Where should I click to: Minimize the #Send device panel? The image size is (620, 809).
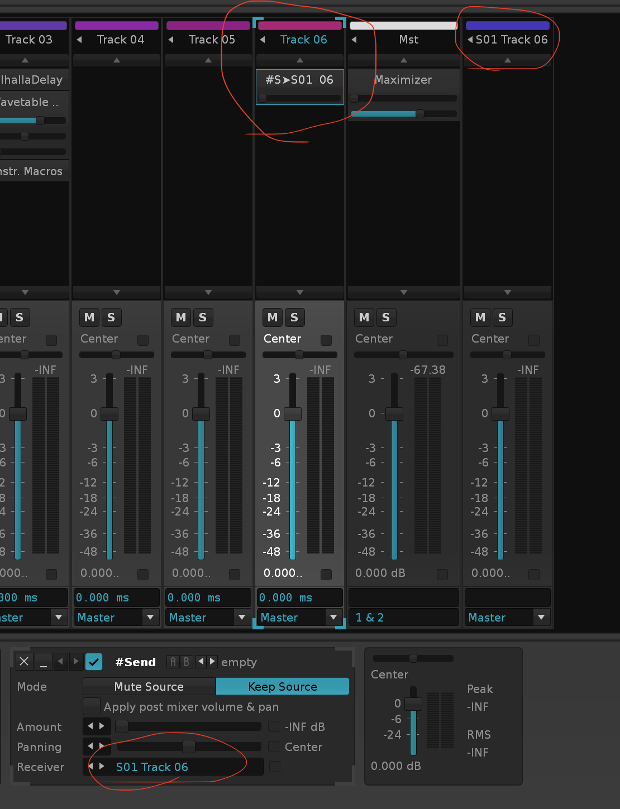pos(44,662)
